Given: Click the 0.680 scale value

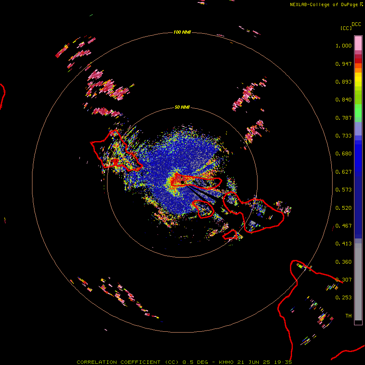Looking at the screenshot, I should (x=344, y=154).
